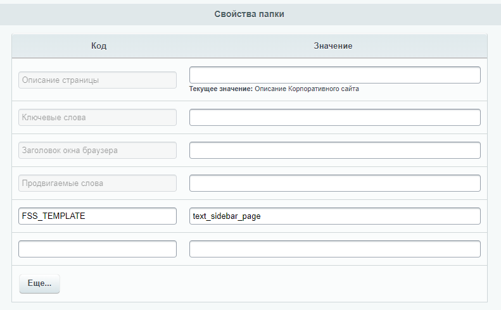Image resolution: width=501 pixels, height=310 pixels.
Task: Select the disabled Продвигаемые слова code field
Action: [x=98, y=183]
